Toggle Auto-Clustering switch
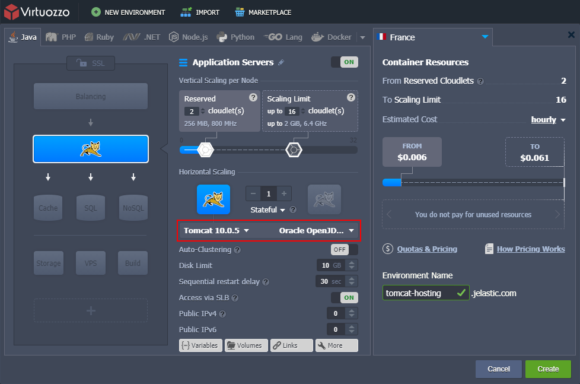Screen dimensions: 580x384 click(345, 250)
